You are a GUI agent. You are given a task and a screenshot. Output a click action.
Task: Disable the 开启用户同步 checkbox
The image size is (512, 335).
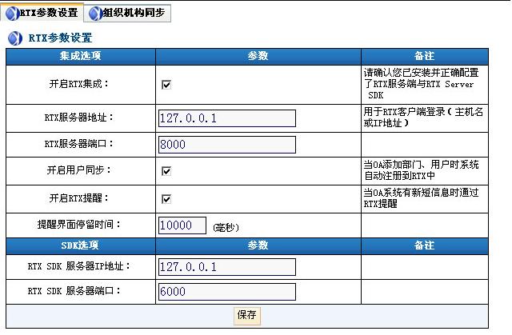click(166, 171)
